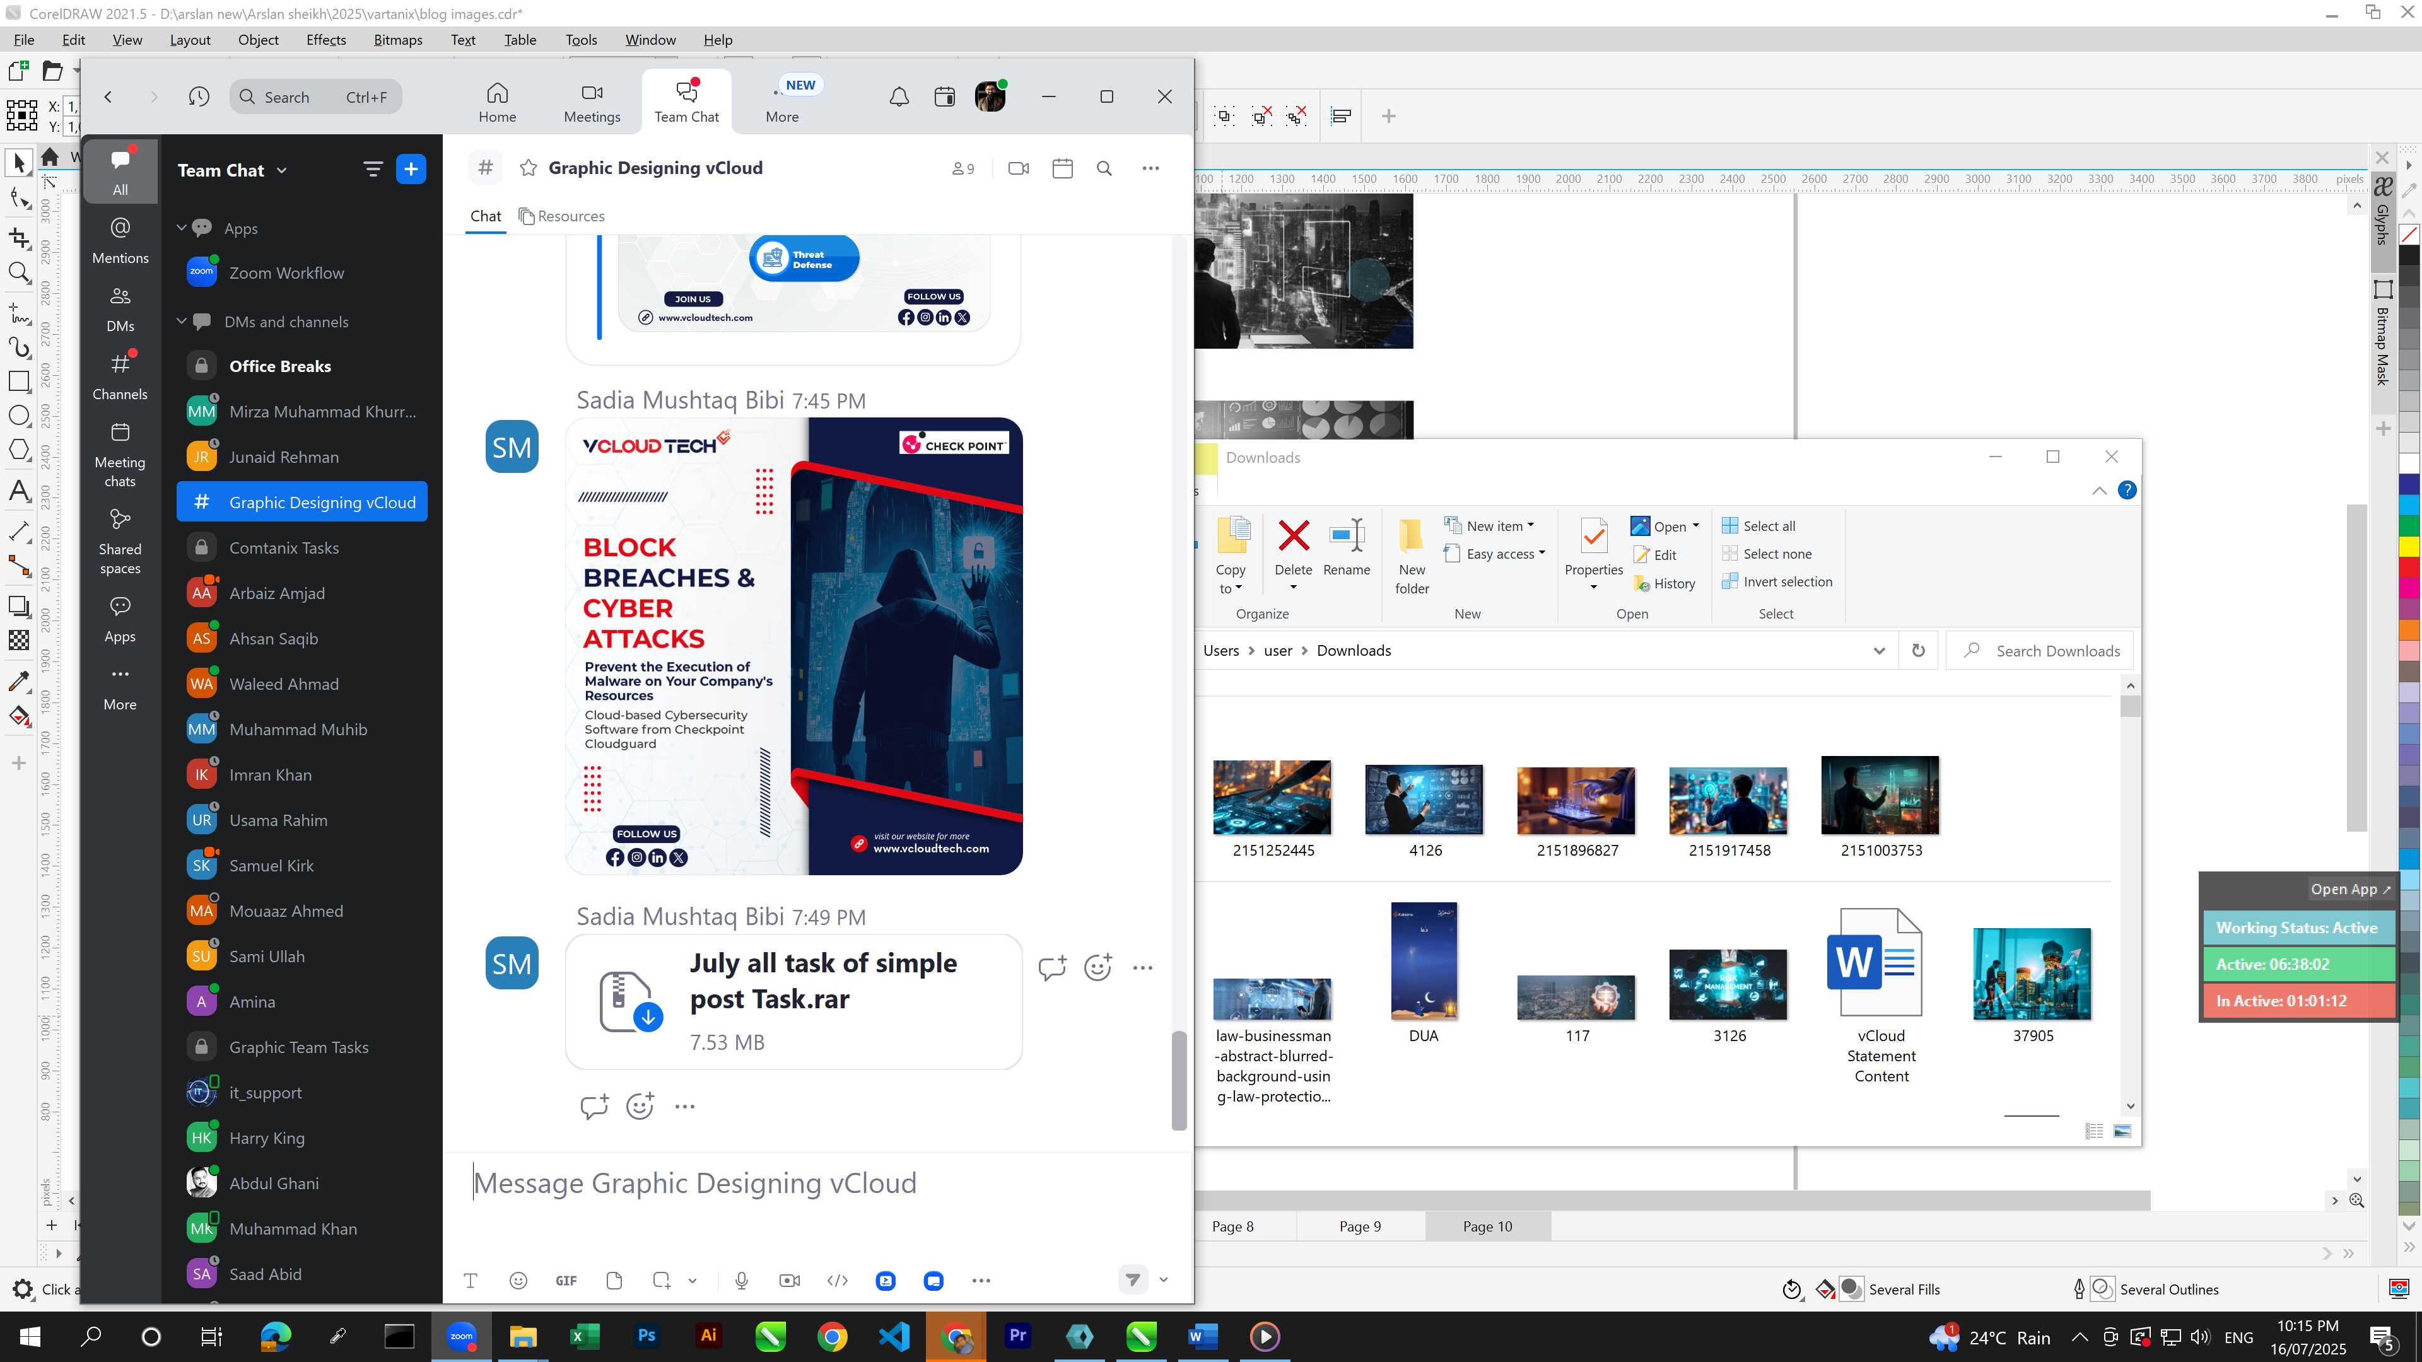Open Comtanix Tasks channel
The image size is (2422, 1362).
click(302, 548)
